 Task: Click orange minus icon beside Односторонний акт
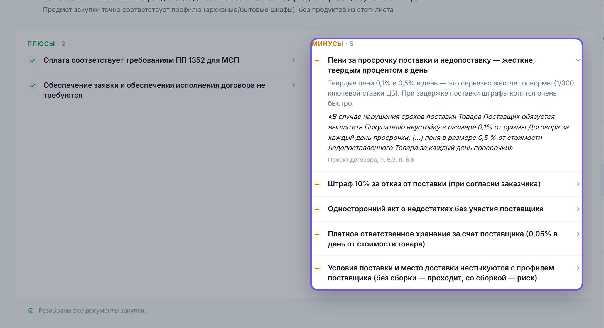(x=317, y=209)
